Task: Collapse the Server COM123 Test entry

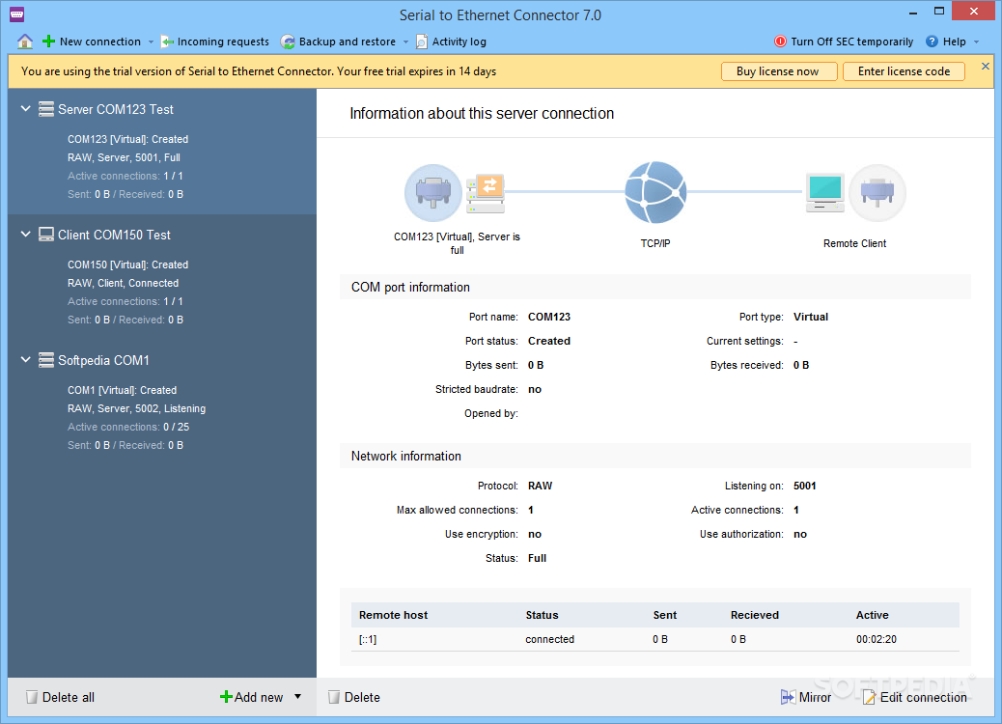Action: pyautogui.click(x=25, y=109)
